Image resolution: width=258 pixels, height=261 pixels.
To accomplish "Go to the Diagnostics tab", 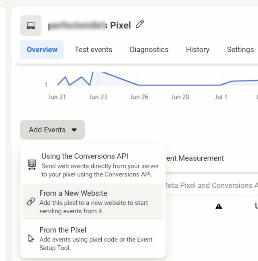I will (x=149, y=50).
